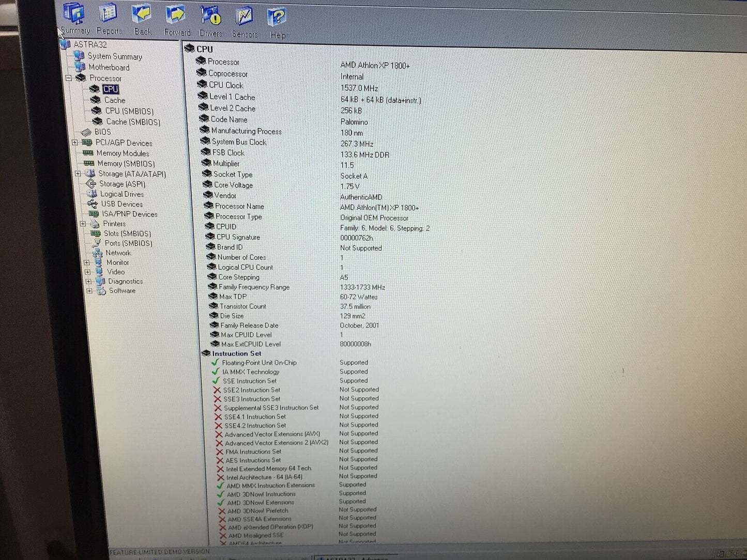The width and height of the screenshot is (747, 560).
Task: Open the Drivers tool icon
Action: coord(210,14)
